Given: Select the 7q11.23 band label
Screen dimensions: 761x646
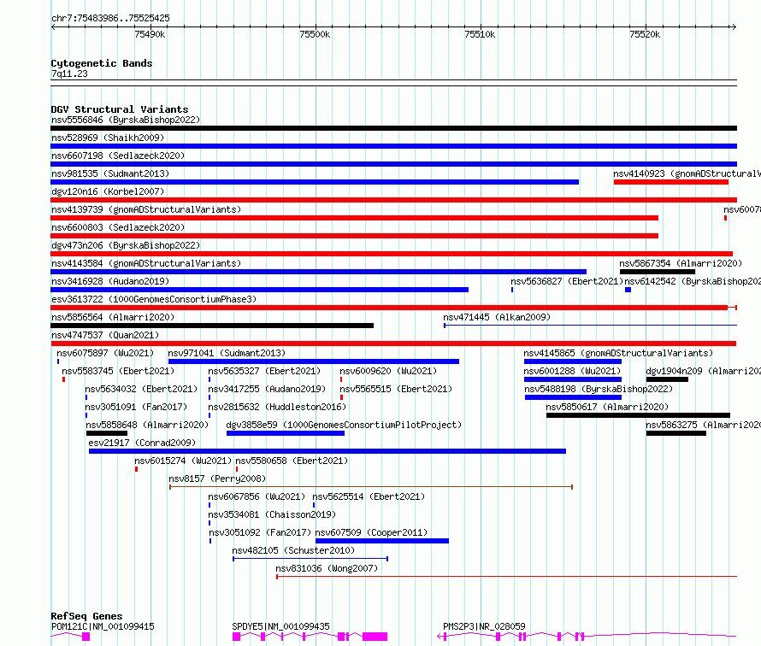Looking at the screenshot, I should (69, 73).
